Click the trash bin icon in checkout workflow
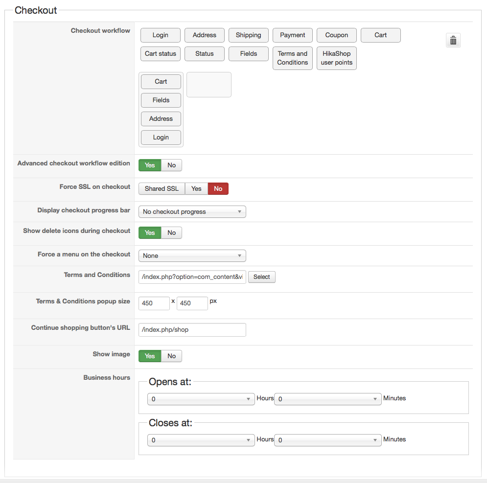Viewport: 487px width, 483px height. point(453,41)
